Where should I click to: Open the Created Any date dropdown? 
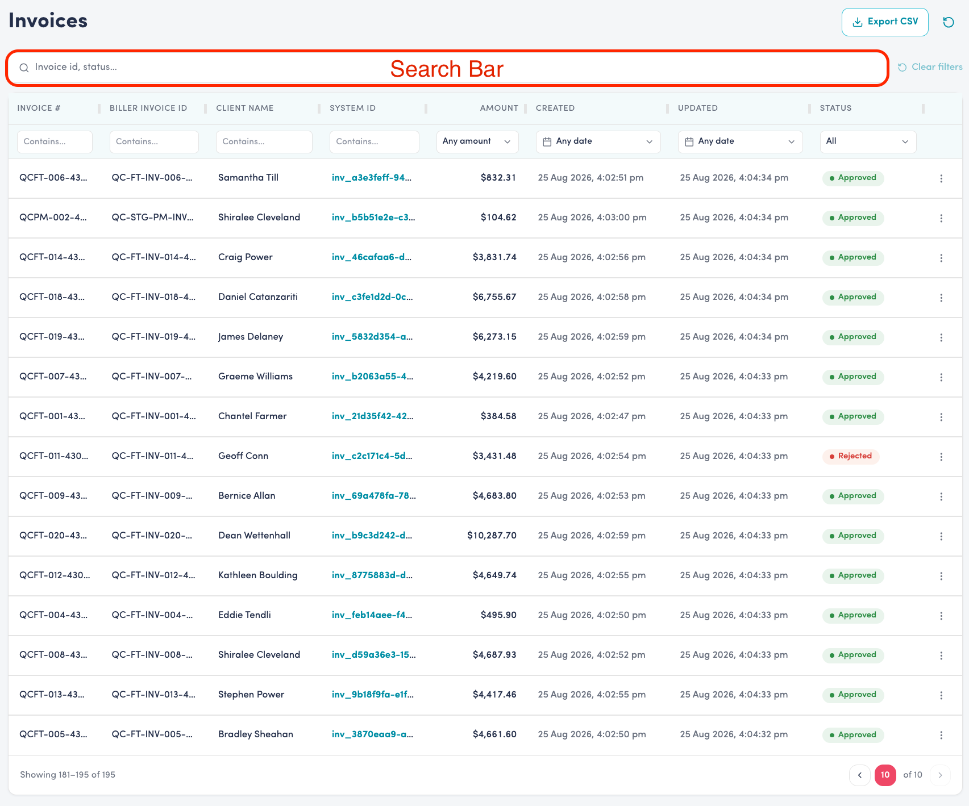point(598,141)
